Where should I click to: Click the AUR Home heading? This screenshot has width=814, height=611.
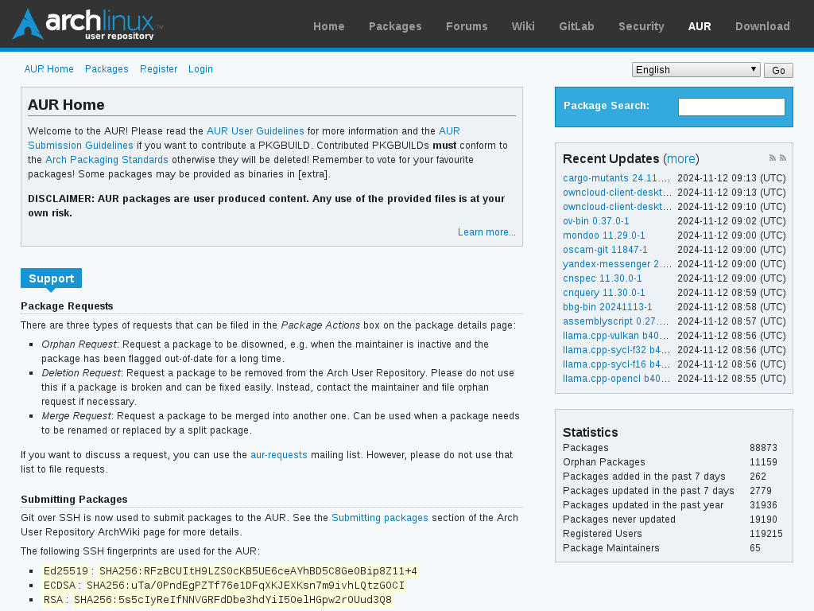[x=66, y=105]
